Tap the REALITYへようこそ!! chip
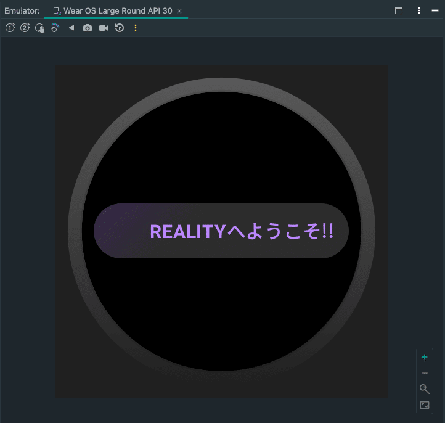 pyautogui.click(x=221, y=231)
